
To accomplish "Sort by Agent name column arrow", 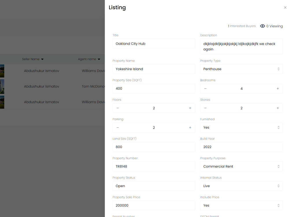I will coord(99,59).
